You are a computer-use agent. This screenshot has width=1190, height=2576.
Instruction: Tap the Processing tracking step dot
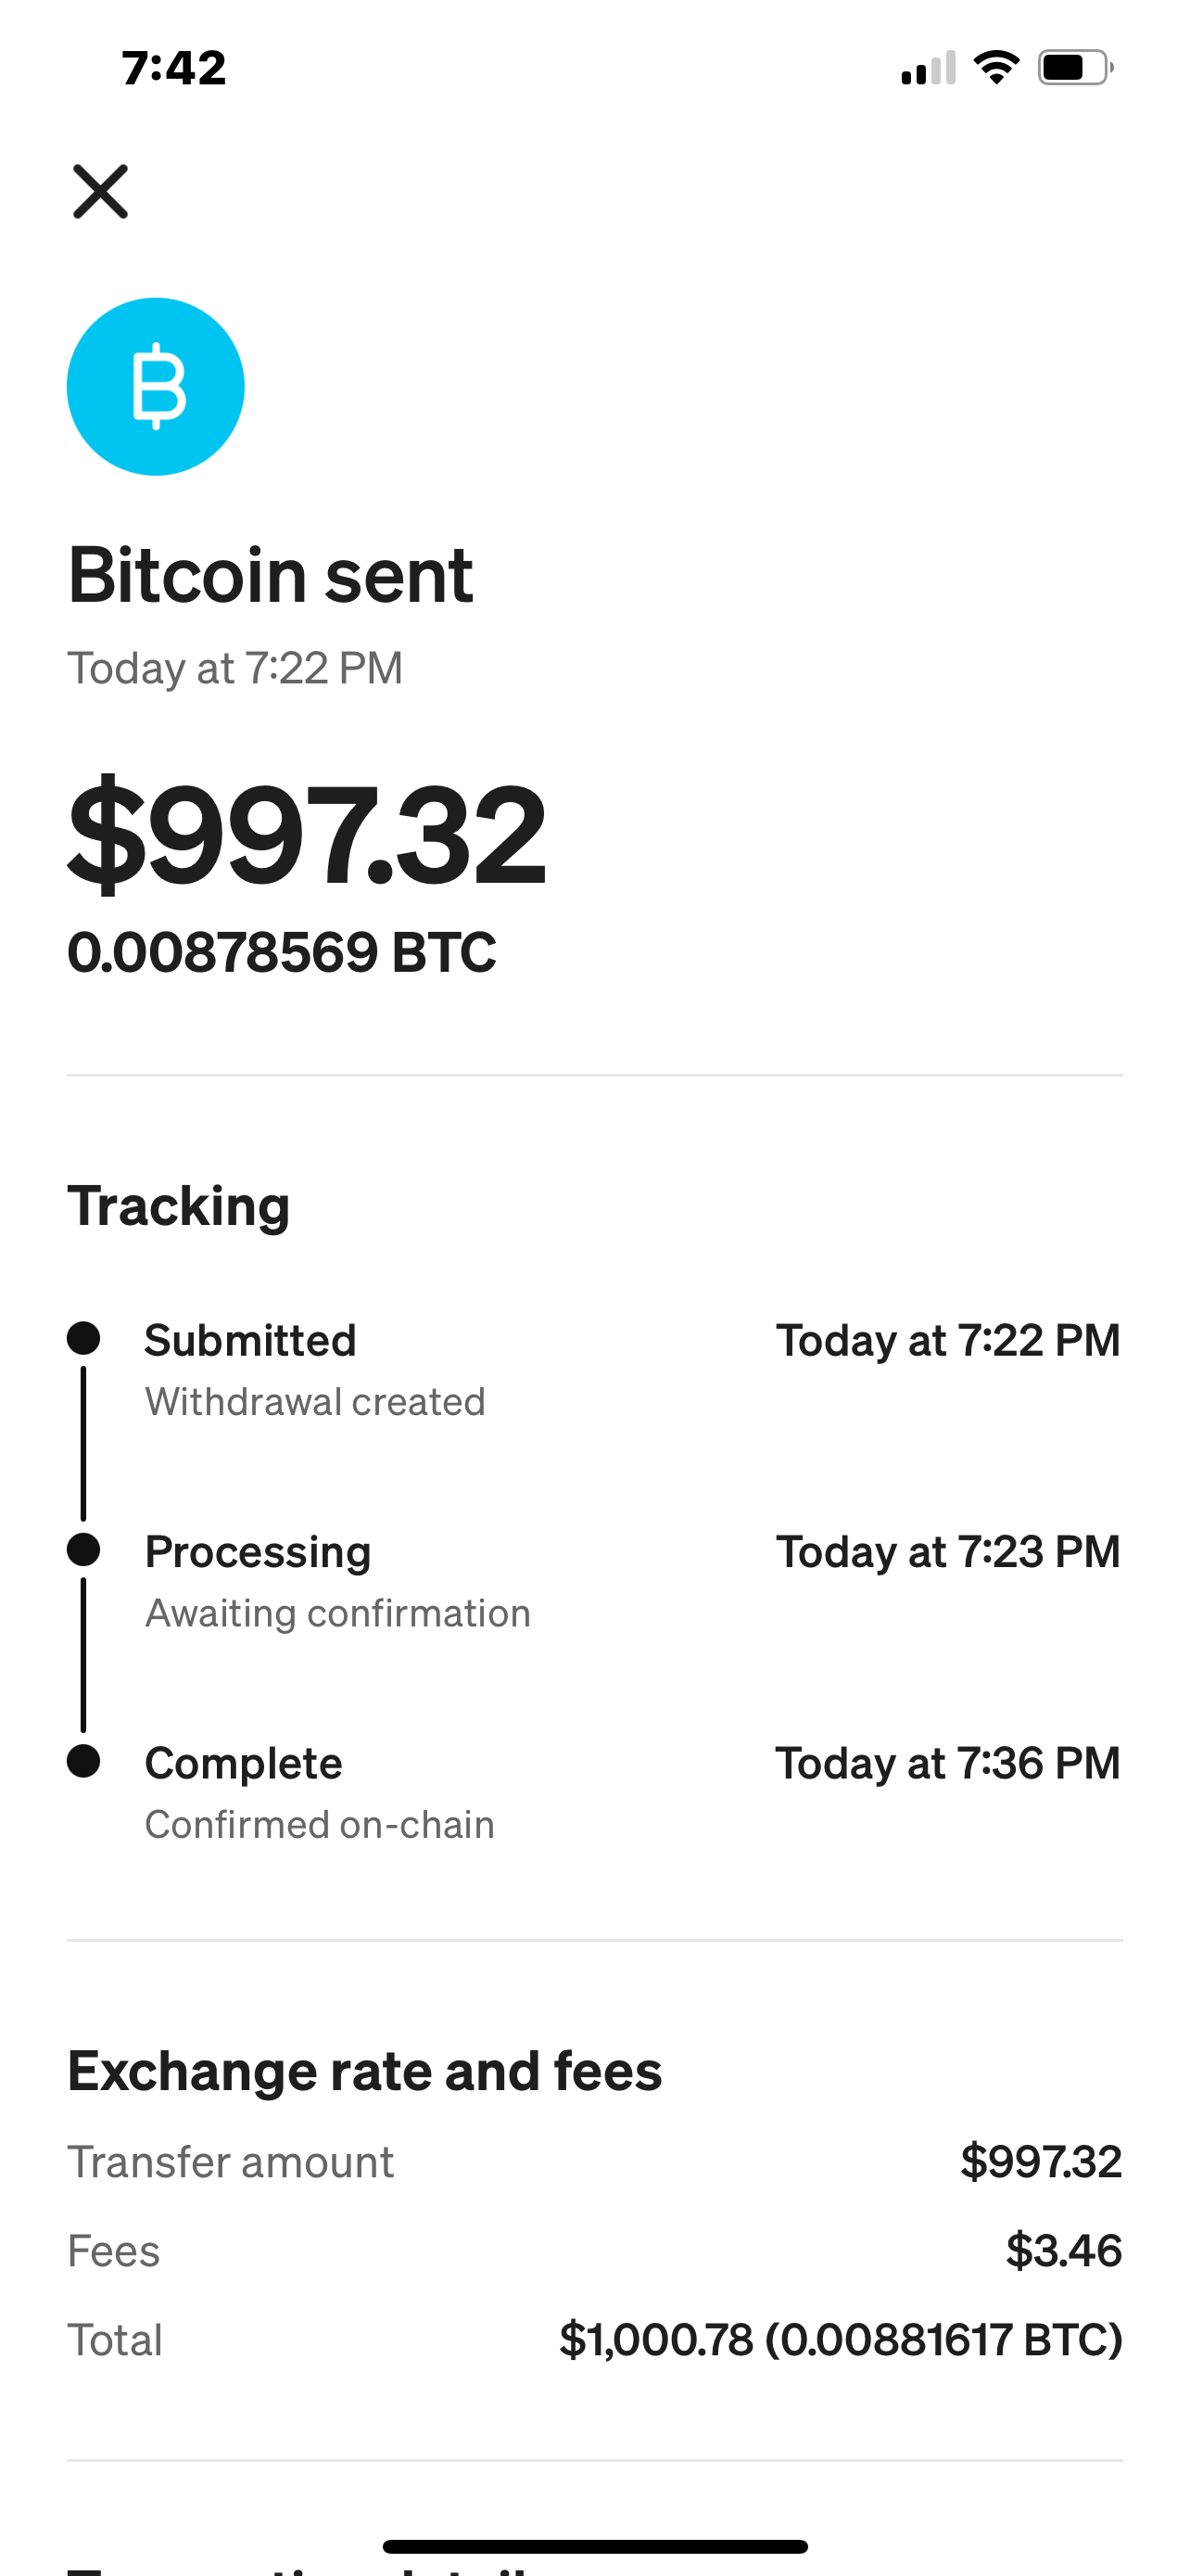click(x=84, y=1549)
